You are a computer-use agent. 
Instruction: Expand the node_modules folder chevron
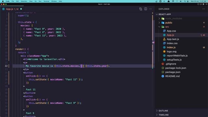pyautogui.click(x=159, y=19)
